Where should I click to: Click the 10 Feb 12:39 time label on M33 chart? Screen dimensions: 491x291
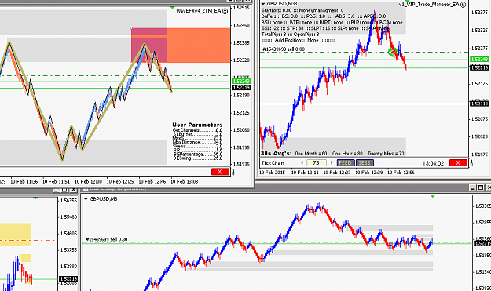[369, 173]
